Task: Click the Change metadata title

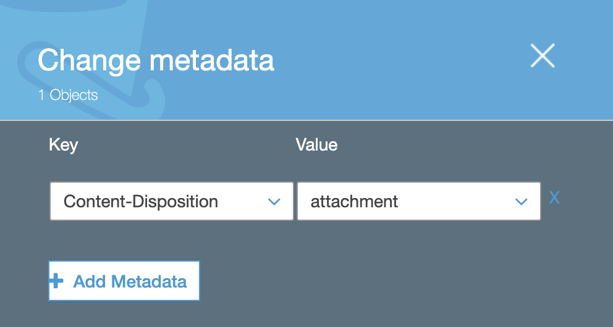Action: click(x=156, y=60)
